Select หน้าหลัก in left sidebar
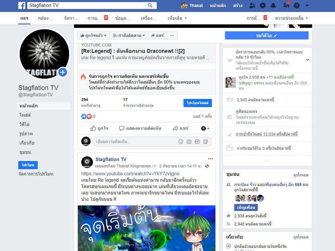The image size is (335, 251). [x=44, y=106]
